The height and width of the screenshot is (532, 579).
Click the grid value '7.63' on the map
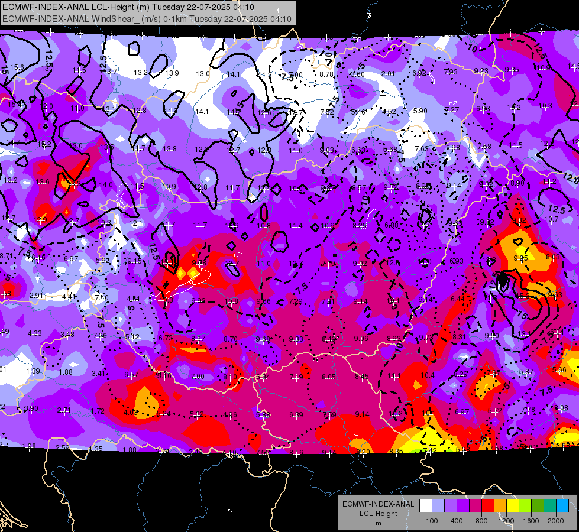point(422,148)
